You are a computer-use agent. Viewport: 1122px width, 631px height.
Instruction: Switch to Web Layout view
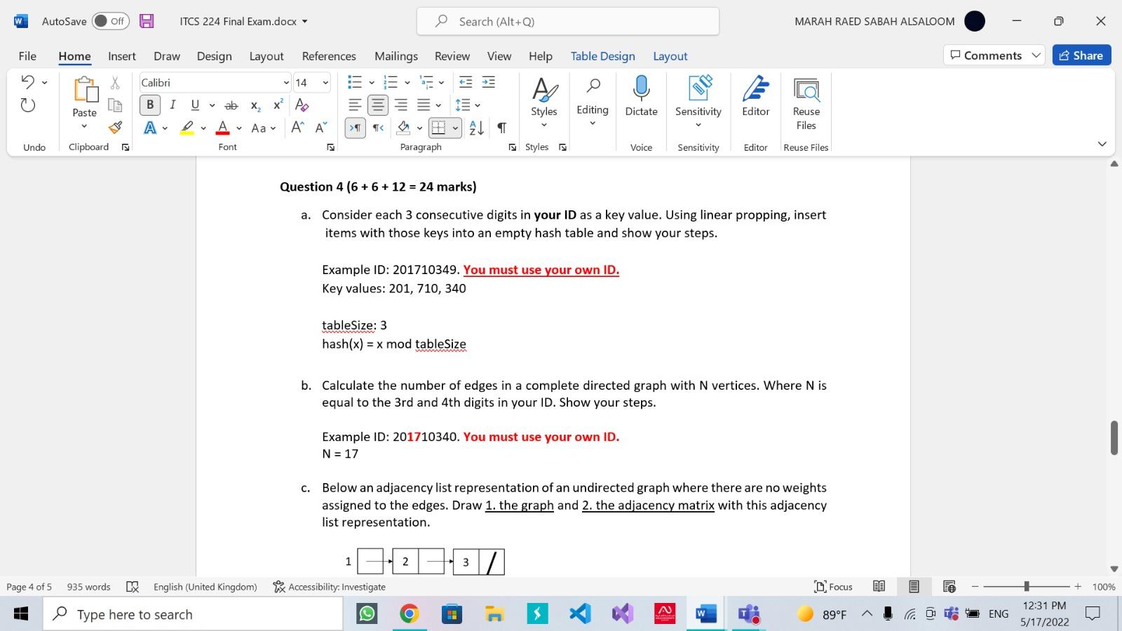(949, 587)
